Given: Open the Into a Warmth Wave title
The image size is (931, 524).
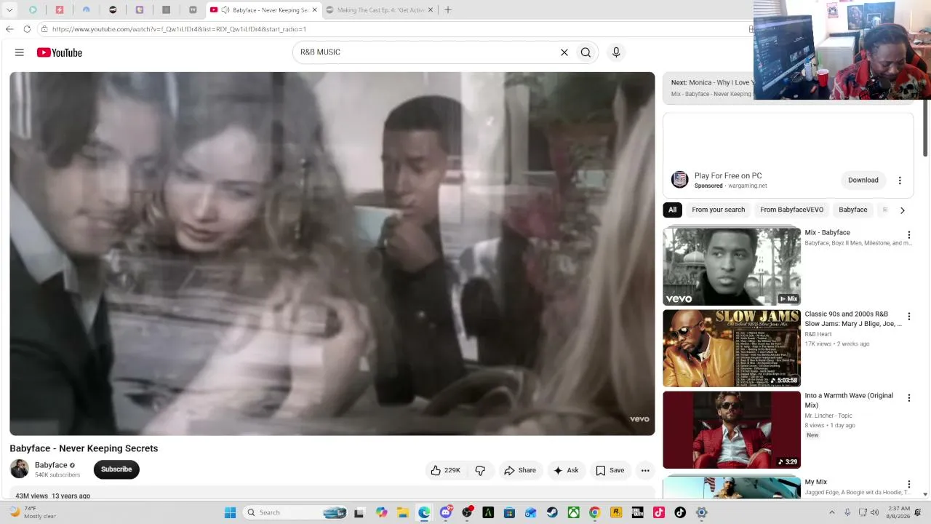Looking at the screenshot, I should point(849,400).
